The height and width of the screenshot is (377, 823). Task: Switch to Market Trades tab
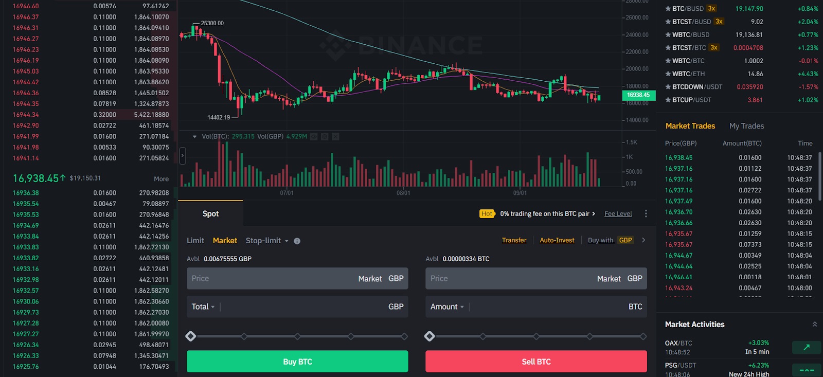click(x=690, y=126)
